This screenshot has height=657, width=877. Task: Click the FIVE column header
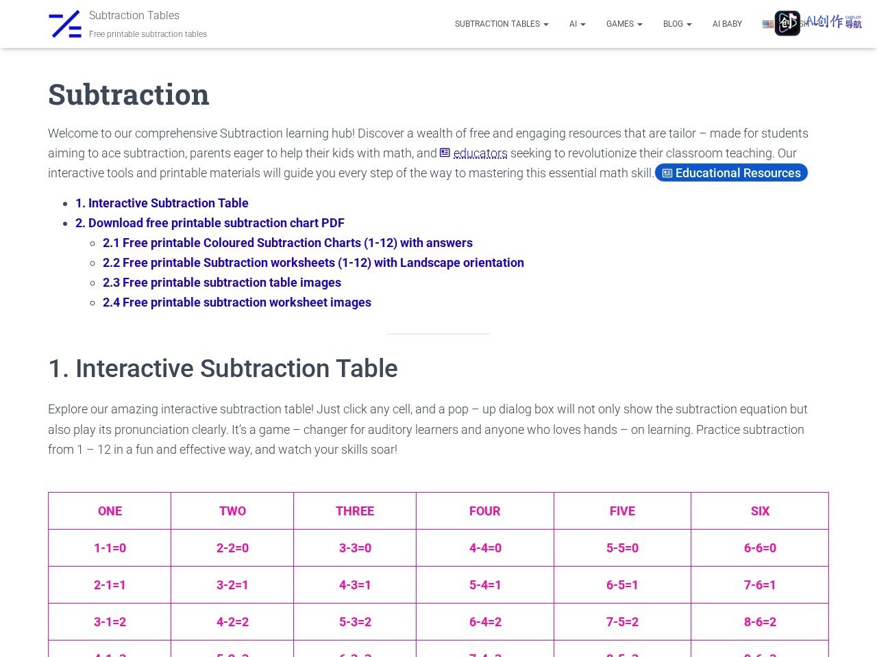[622, 511]
